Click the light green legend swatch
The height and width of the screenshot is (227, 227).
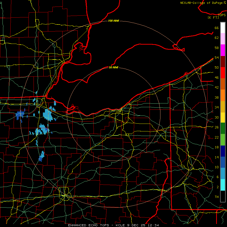point(223,140)
